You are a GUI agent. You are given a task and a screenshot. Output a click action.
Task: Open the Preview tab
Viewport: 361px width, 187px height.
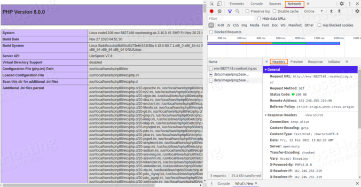(x=297, y=62)
